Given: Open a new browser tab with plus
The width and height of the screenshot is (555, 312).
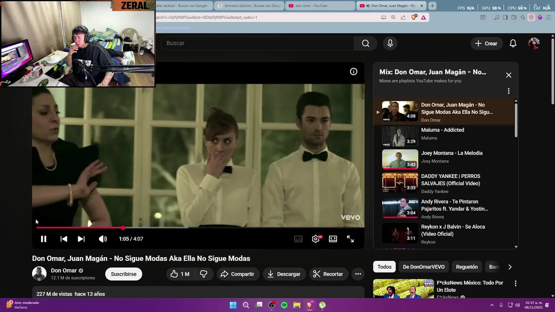Looking at the screenshot, I should (x=432, y=6).
